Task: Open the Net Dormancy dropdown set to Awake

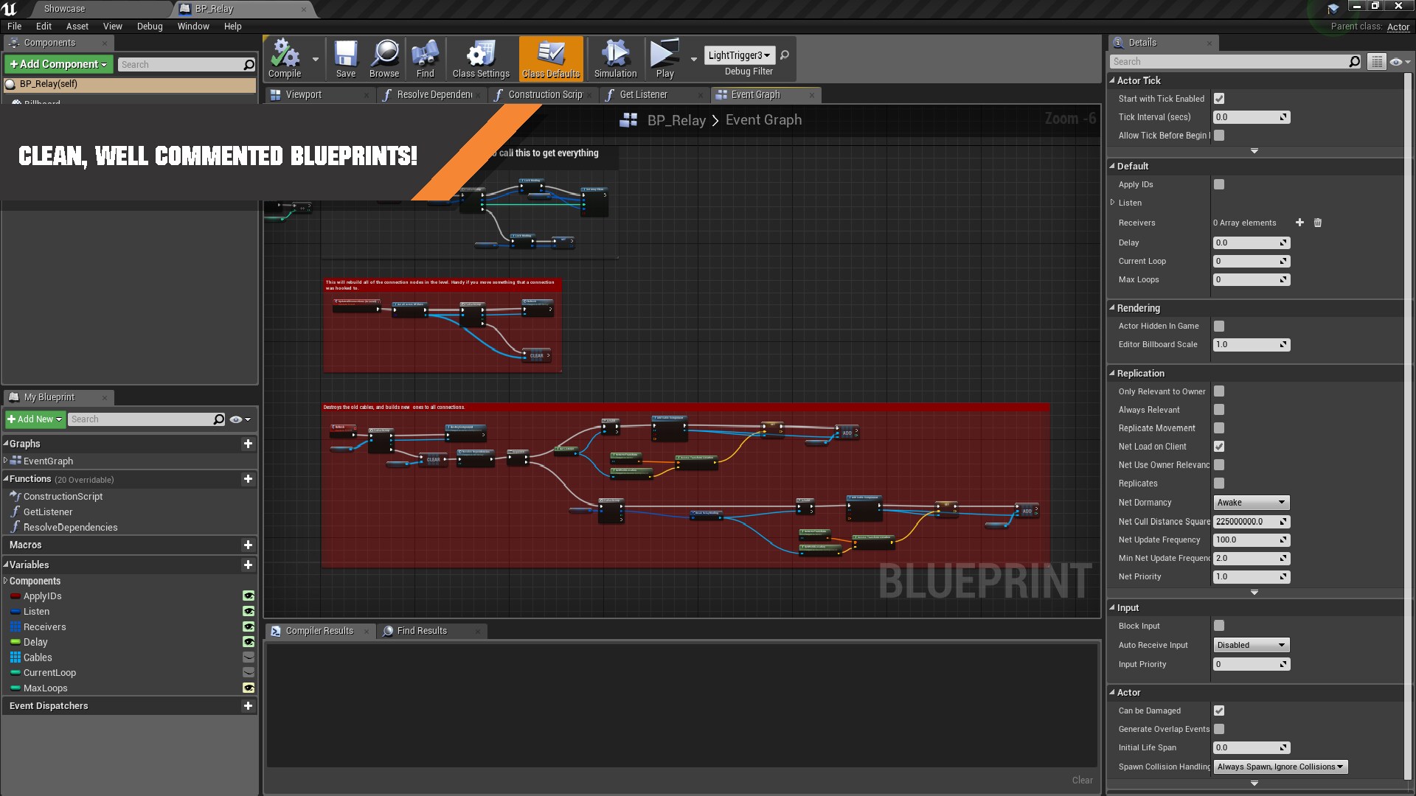Action: coord(1251,503)
